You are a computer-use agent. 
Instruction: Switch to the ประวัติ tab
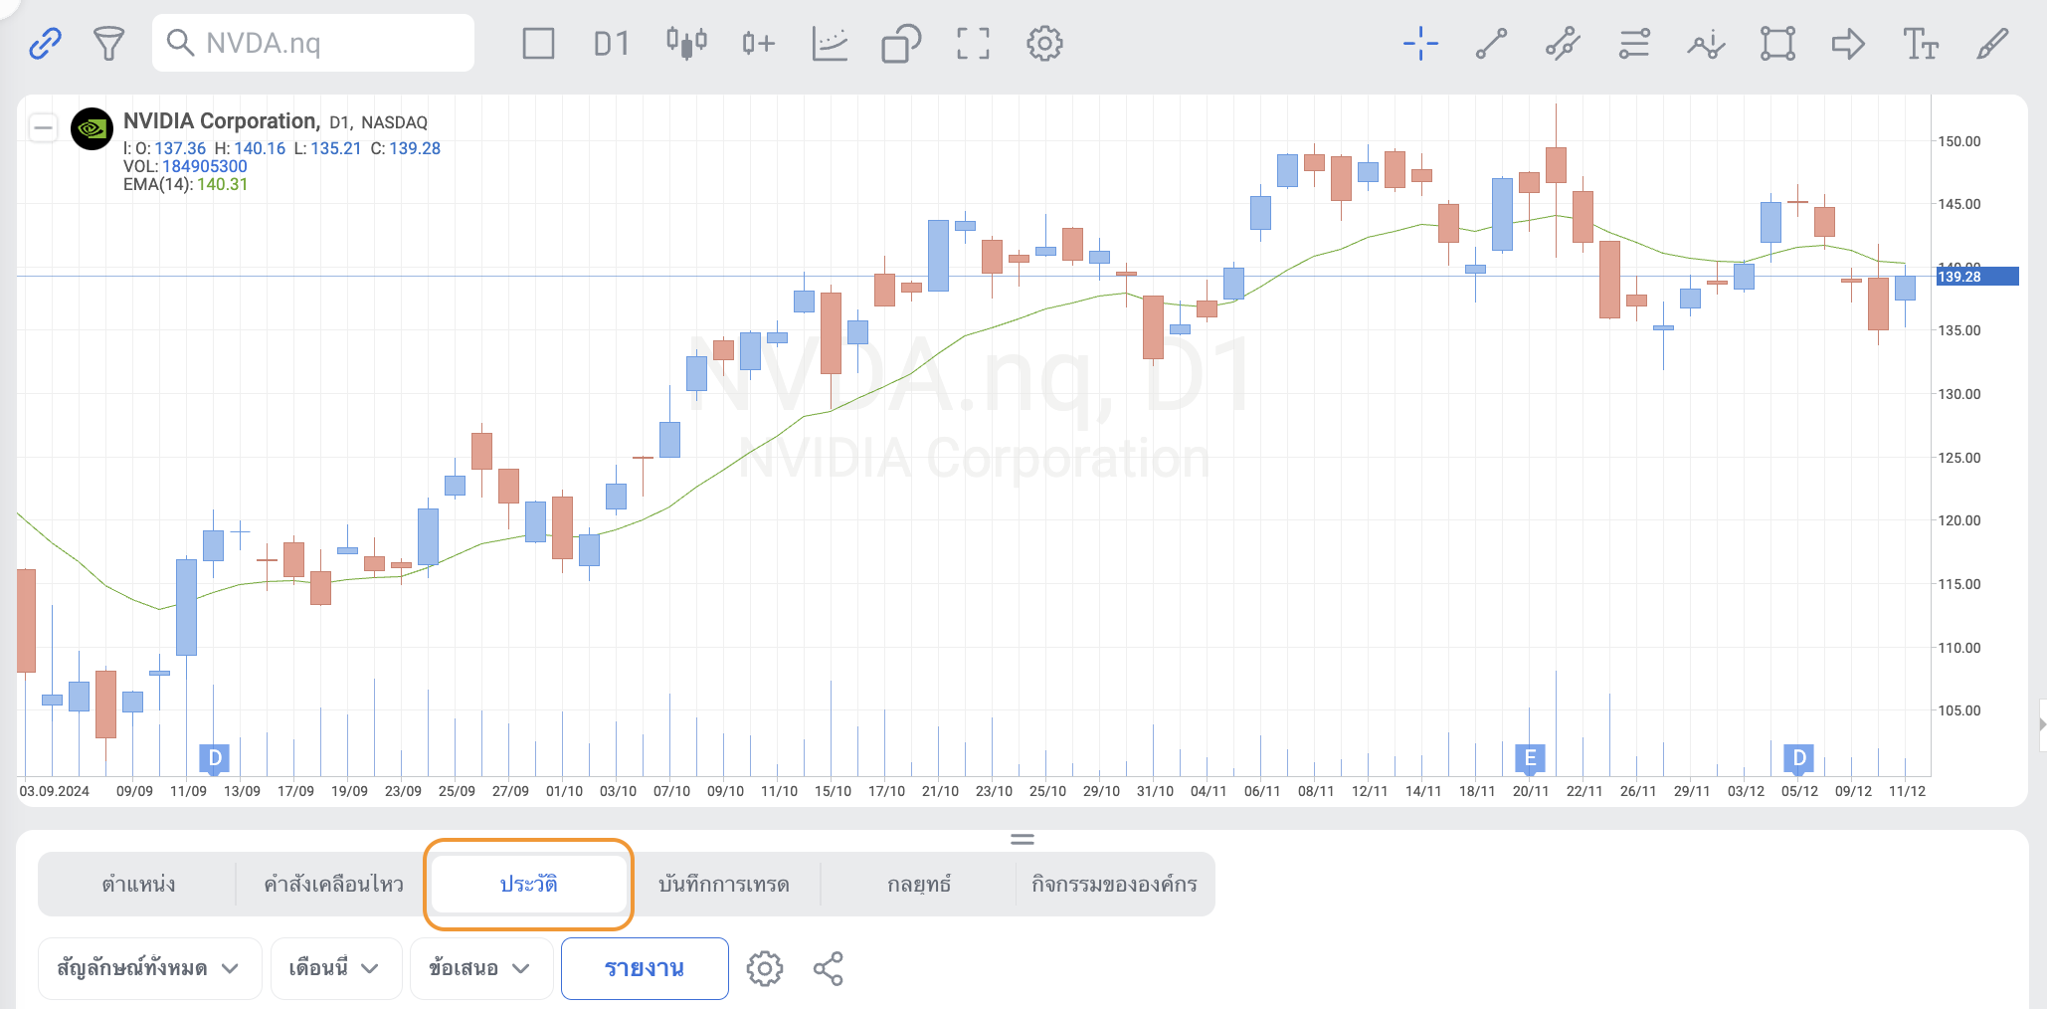pyautogui.click(x=528, y=884)
